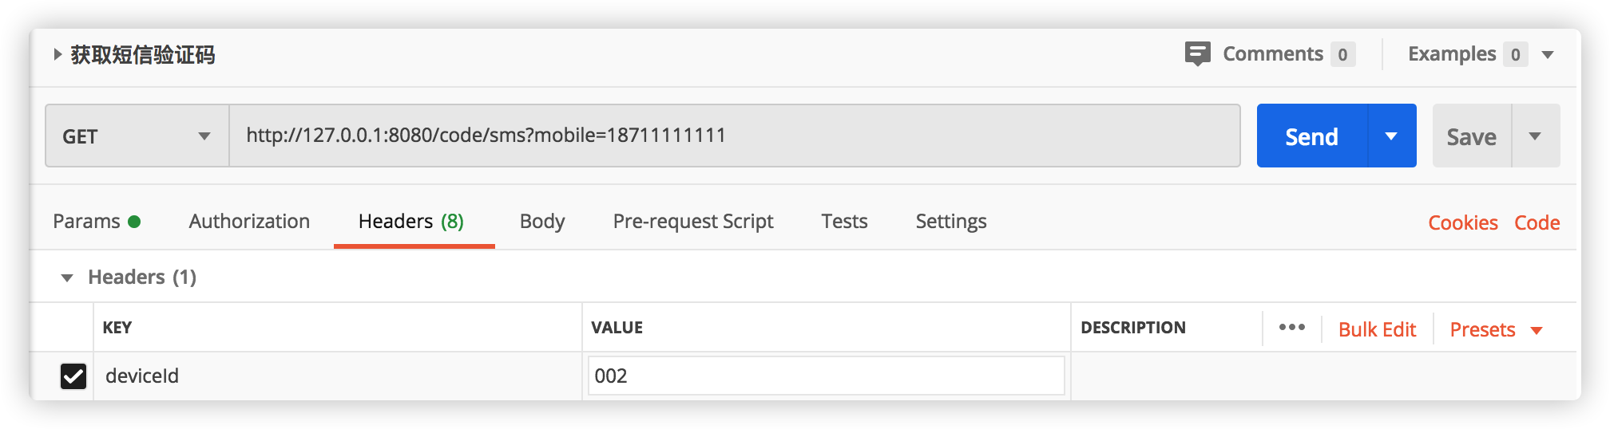Click the request URL input field
This screenshot has width=1610, height=429.
(733, 136)
